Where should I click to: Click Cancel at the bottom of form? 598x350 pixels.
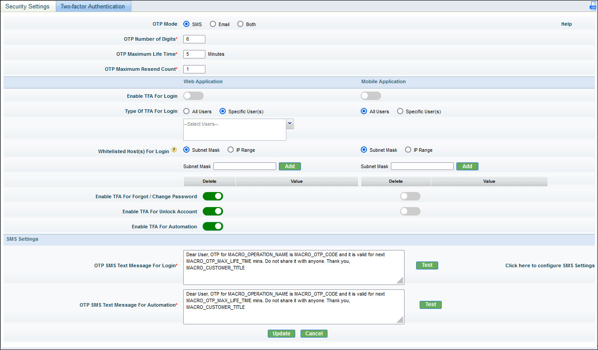point(314,334)
